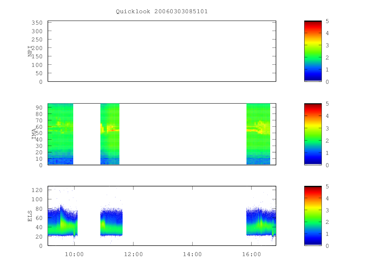
Task: Click the plot title Quicklook 20060303085101
Action: click(x=162, y=12)
